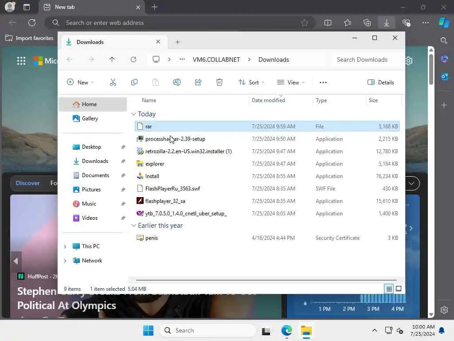Screen dimensions: 454x341
Task: Open Edge Favorites star list icon
Action: pyautogui.click(x=348, y=23)
